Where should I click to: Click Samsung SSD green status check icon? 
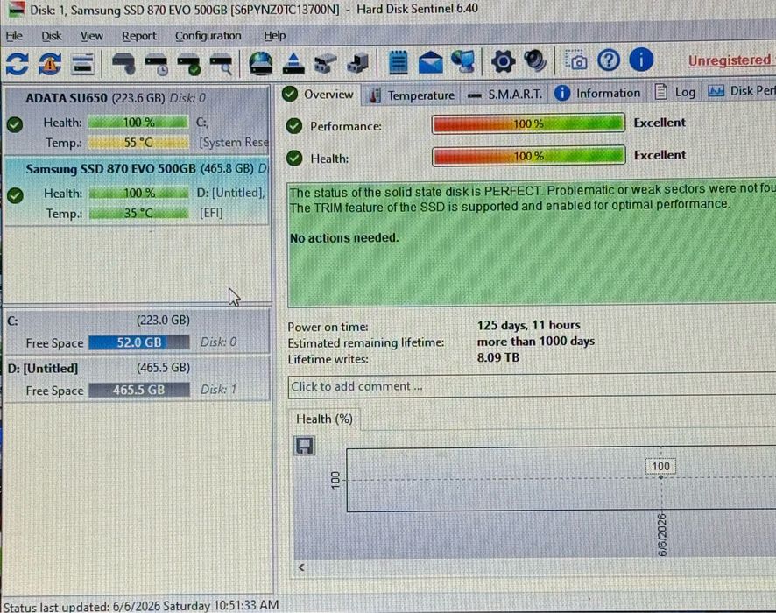coord(16,195)
